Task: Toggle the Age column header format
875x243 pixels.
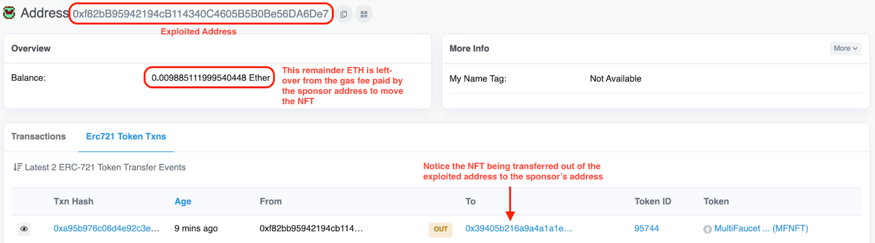Action: pos(183,201)
